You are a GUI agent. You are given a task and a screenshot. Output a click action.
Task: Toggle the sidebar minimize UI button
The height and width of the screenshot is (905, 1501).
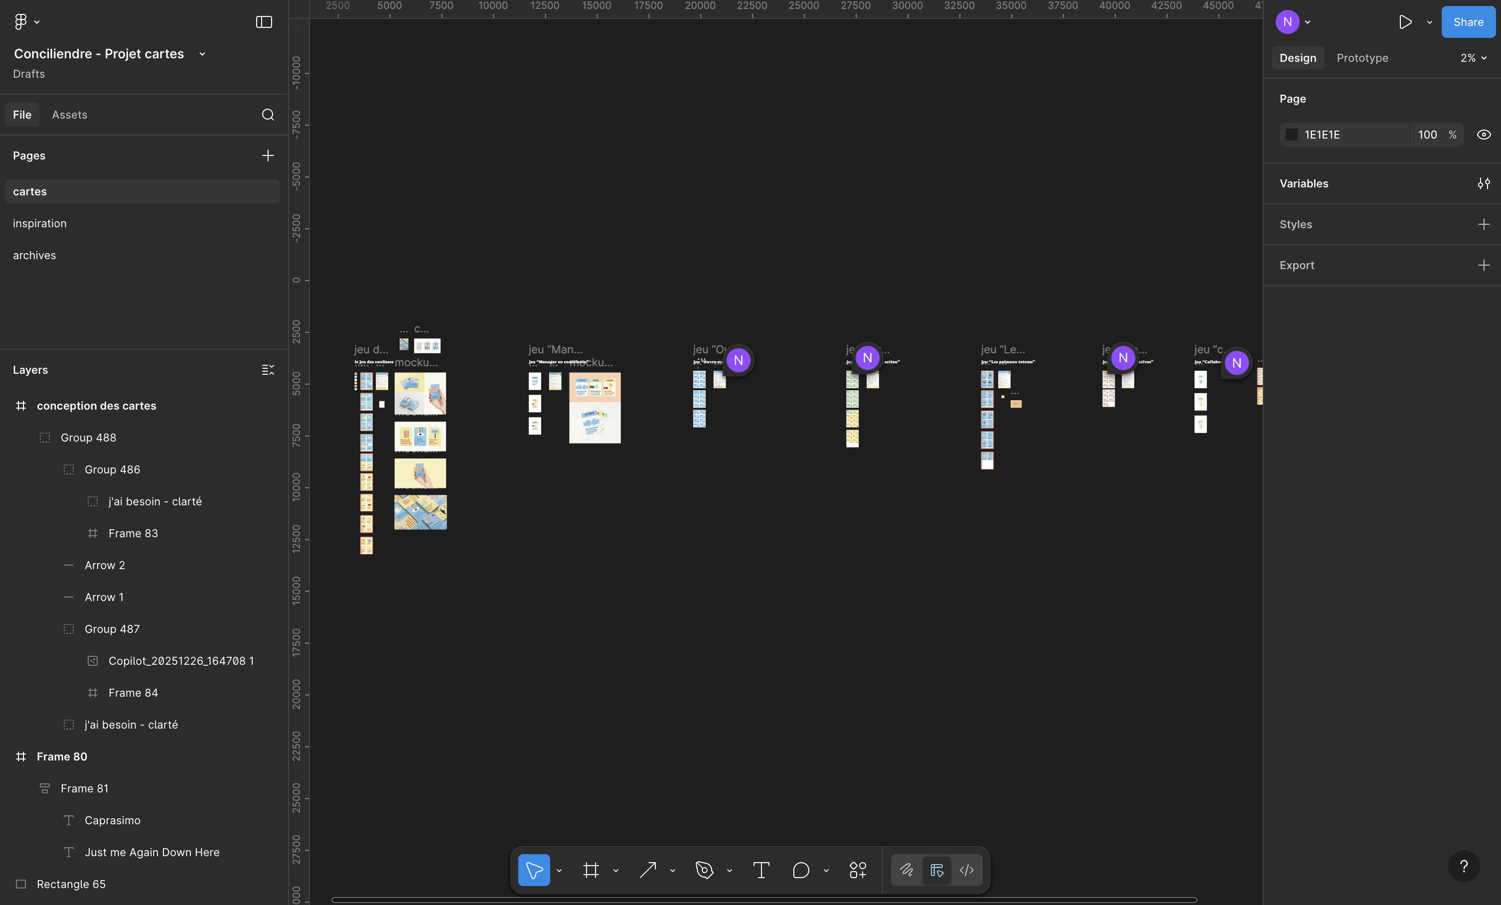(x=264, y=22)
